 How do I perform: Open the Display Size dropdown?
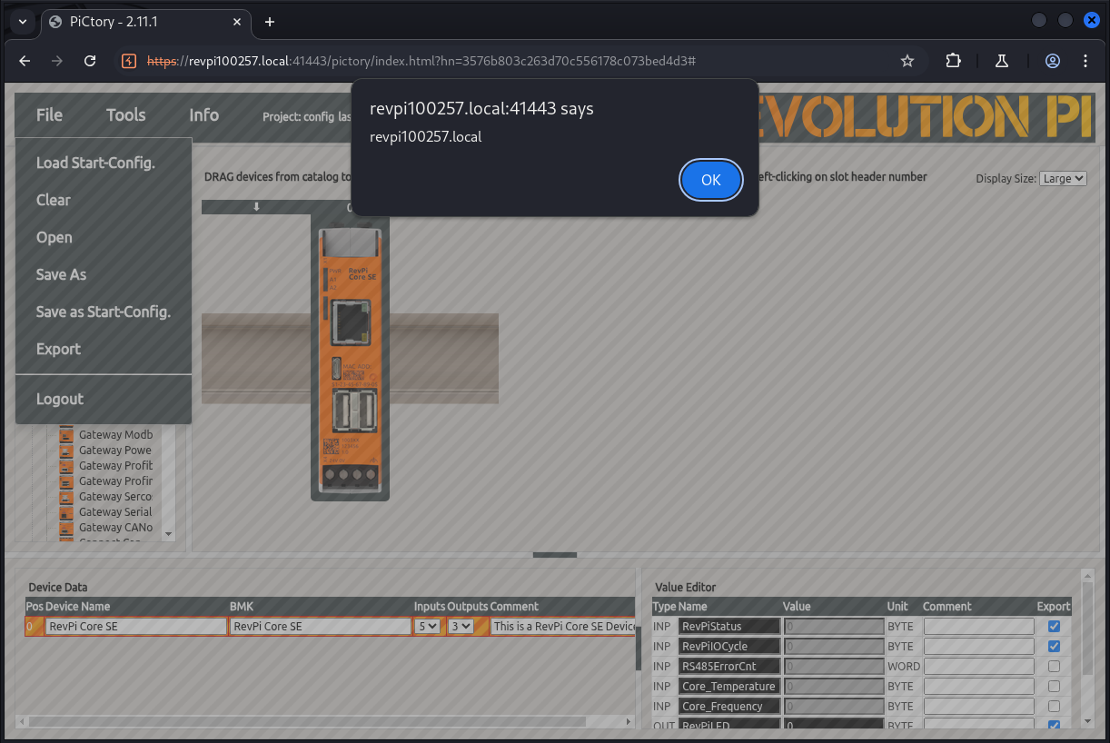click(1063, 179)
